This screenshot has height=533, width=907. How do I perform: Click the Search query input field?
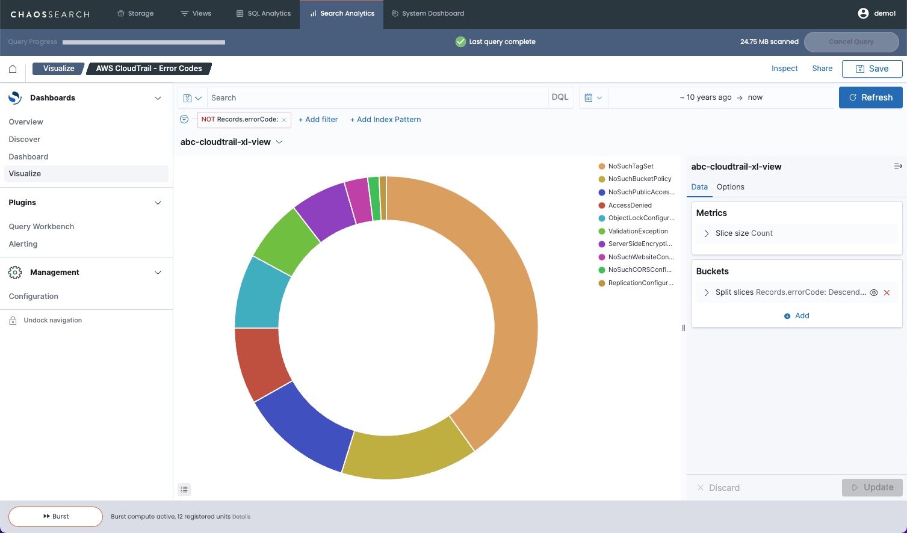click(x=377, y=97)
